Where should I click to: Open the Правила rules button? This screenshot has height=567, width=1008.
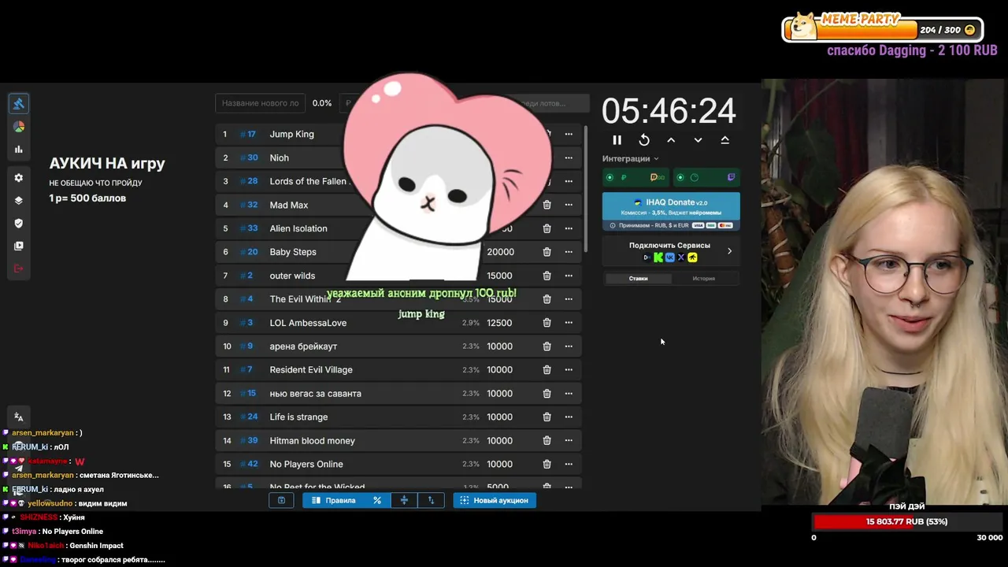click(x=335, y=500)
